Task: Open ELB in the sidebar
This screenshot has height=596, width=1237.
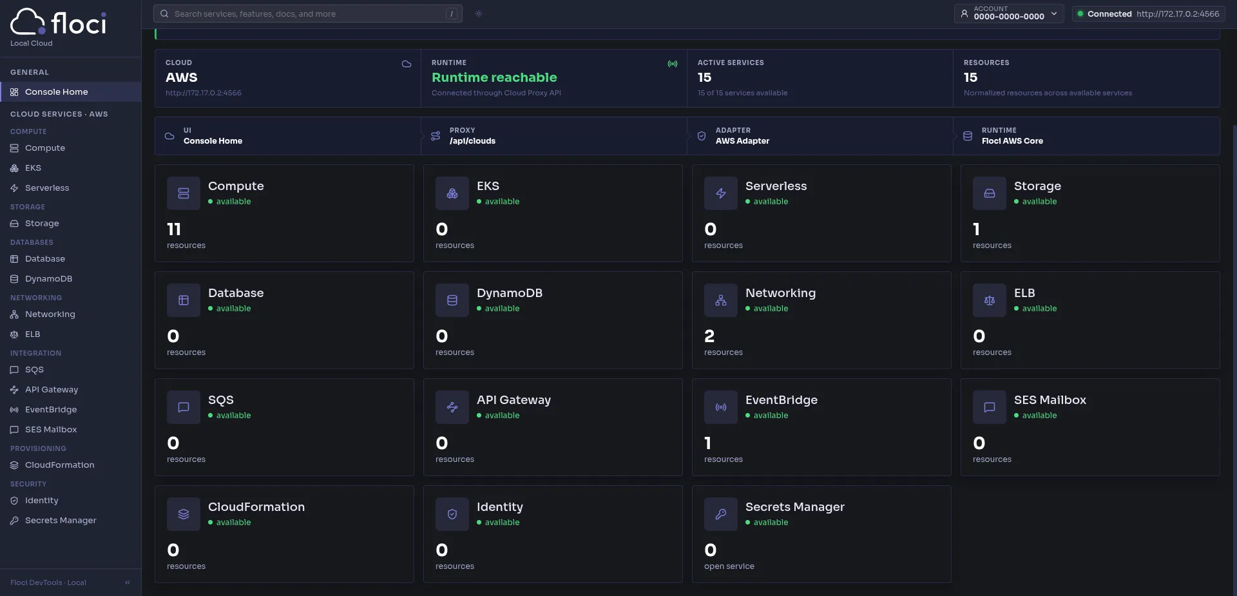Action: pos(71,334)
